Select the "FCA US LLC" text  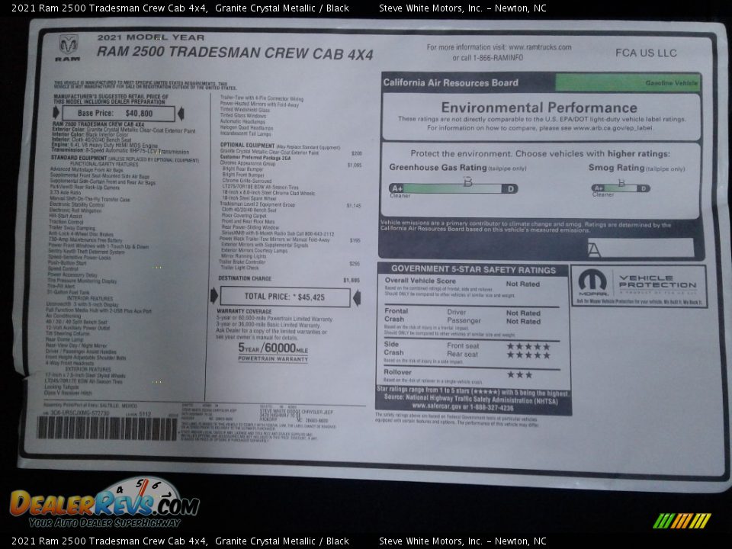(x=646, y=53)
